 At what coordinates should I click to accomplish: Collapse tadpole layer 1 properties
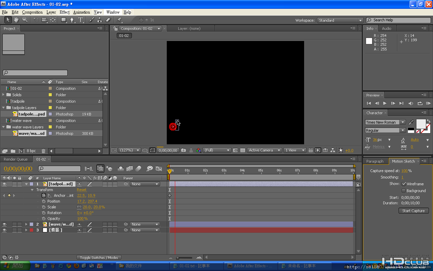(26, 184)
